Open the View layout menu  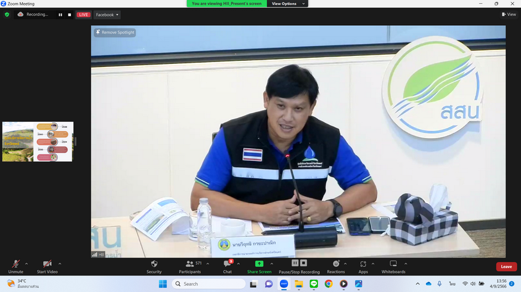(x=509, y=15)
